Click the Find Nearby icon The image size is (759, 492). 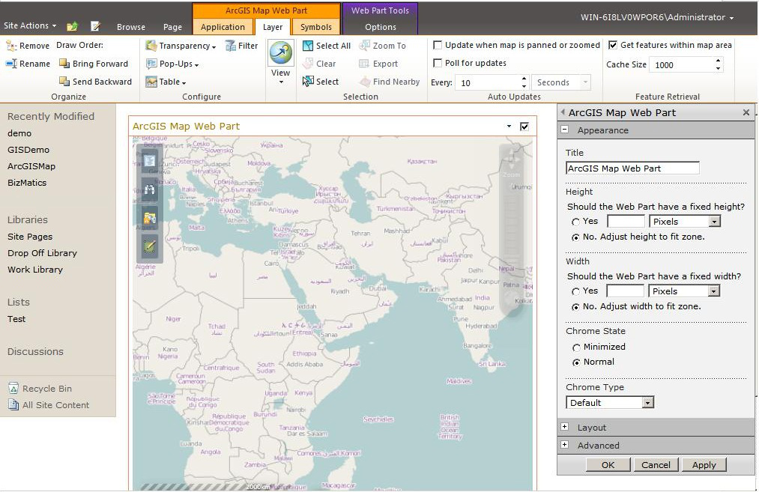[364, 82]
